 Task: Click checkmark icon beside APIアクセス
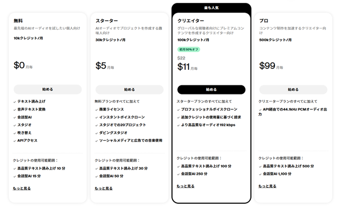[x=15, y=141]
